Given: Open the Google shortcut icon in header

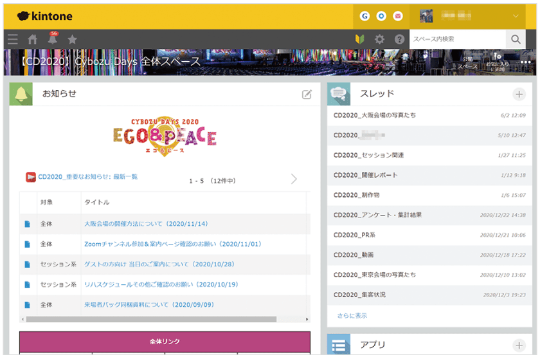Looking at the screenshot, I should tap(364, 16).
